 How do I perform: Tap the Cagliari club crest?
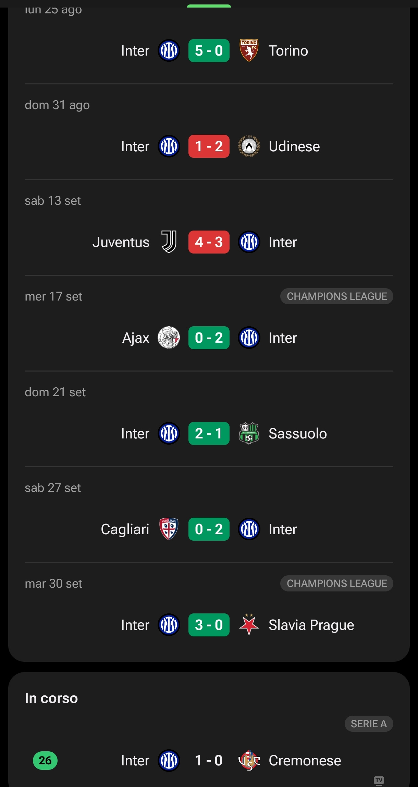pyautogui.click(x=169, y=529)
